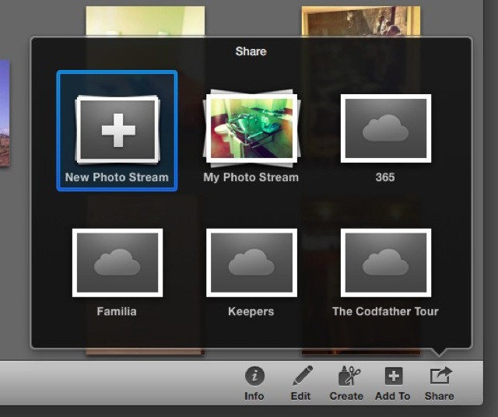
Task: Select the 365 cloud stream icon
Action: click(x=385, y=128)
